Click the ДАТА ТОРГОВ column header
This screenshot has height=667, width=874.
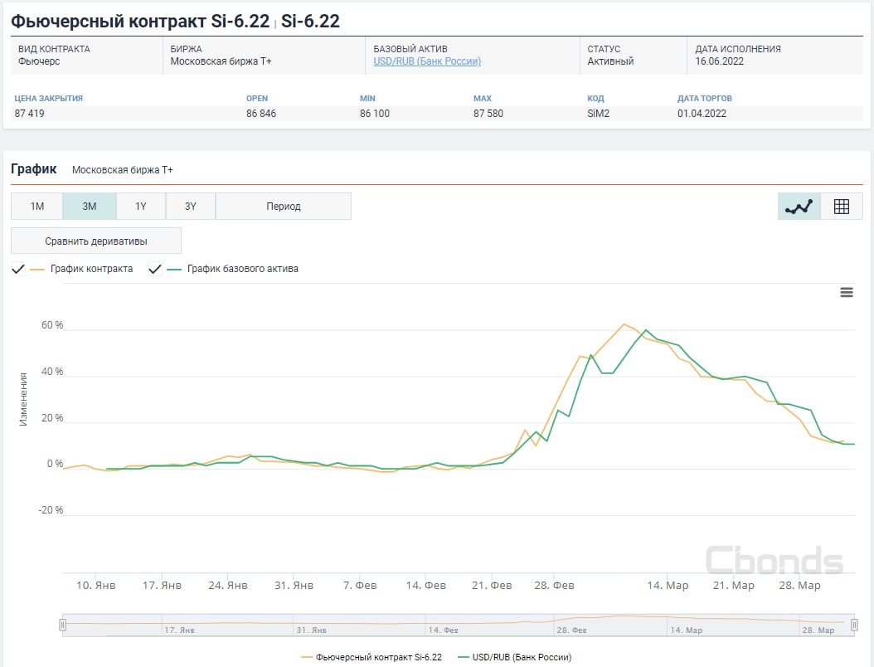click(x=705, y=98)
